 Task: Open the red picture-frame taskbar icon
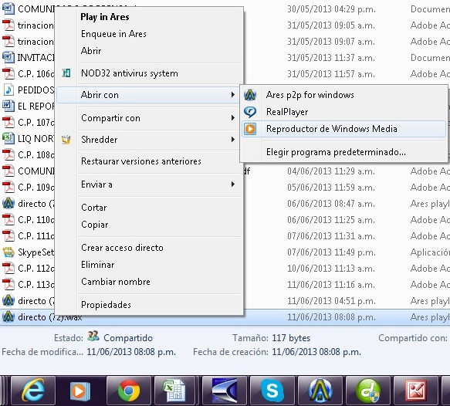(417, 391)
